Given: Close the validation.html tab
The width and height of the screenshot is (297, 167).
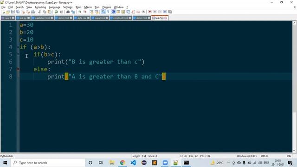Looking at the screenshot, I should 52,18.
